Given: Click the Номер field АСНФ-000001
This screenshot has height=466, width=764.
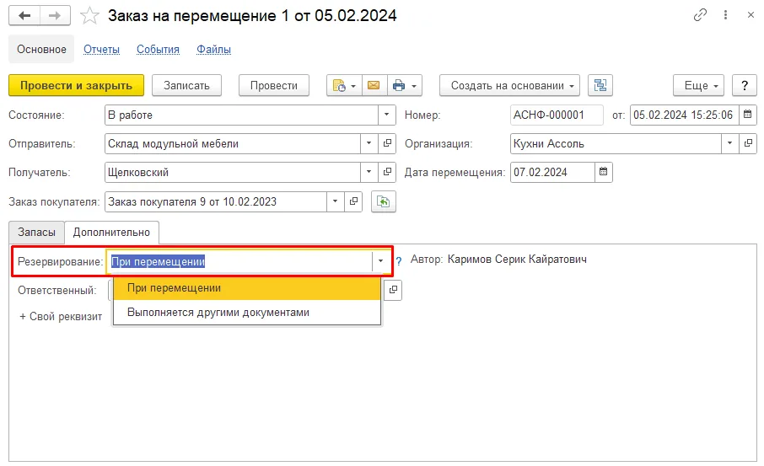Looking at the screenshot, I should (x=557, y=115).
